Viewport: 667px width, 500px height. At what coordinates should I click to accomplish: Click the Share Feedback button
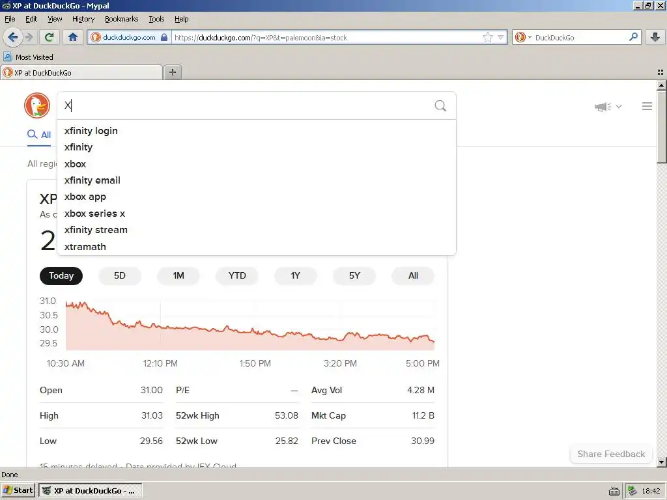(611, 454)
